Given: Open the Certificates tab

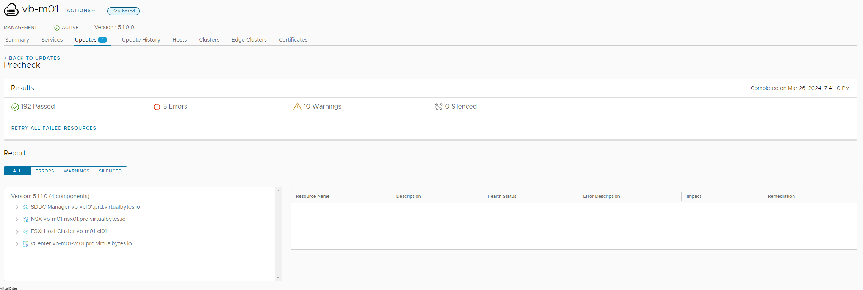Looking at the screenshot, I should (293, 40).
